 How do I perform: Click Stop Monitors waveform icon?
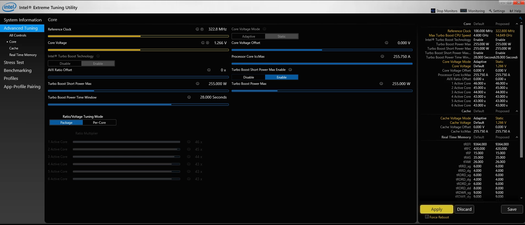433,11
